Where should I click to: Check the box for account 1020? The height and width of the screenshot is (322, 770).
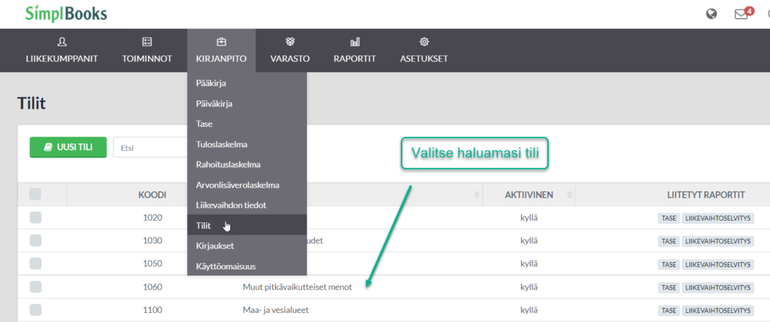coord(35,218)
